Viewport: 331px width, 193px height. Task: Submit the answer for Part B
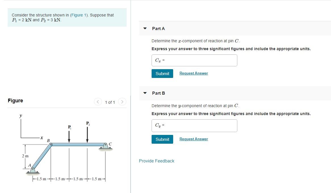tap(162, 139)
